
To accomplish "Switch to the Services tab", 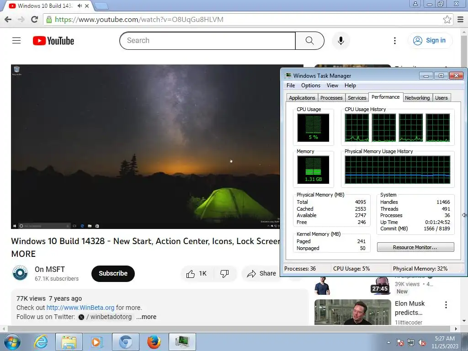I will point(357,98).
